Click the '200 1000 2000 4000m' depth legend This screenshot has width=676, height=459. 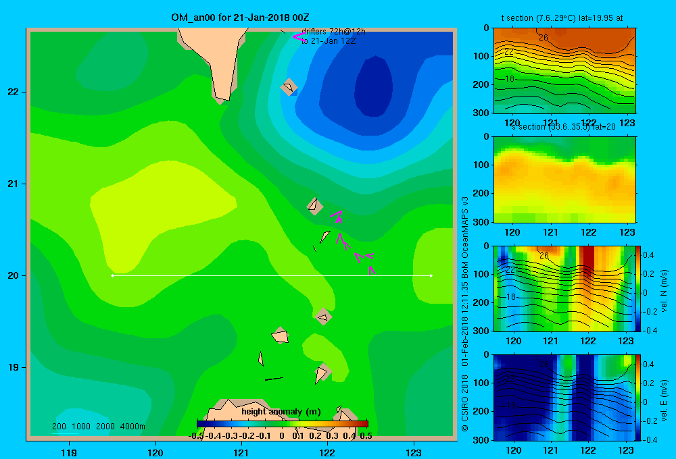pos(98,427)
